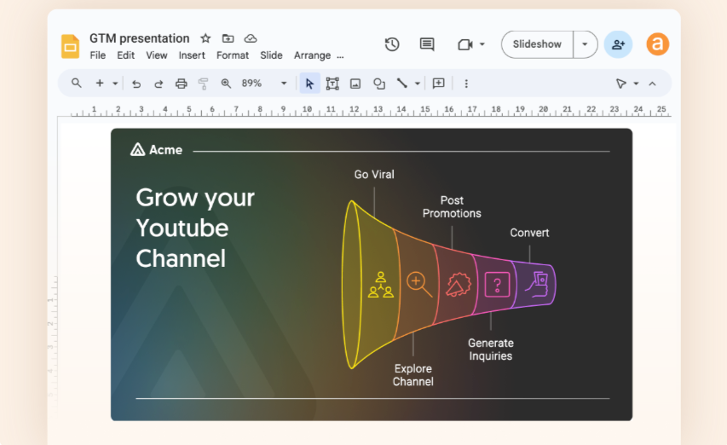Click the share people button

click(x=618, y=44)
